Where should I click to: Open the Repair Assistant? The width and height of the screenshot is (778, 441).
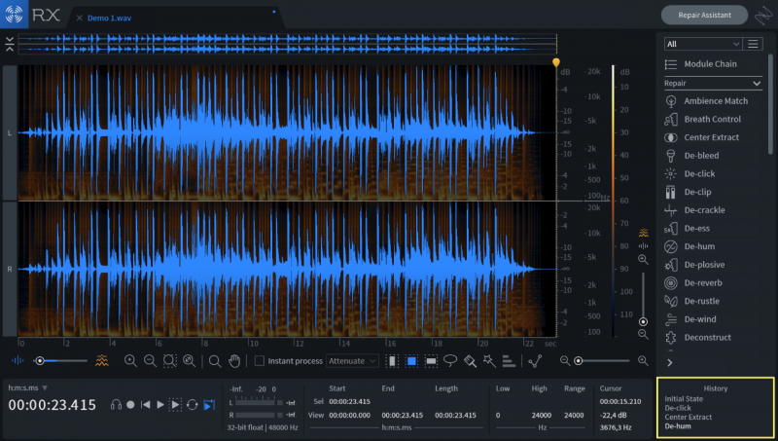point(704,15)
